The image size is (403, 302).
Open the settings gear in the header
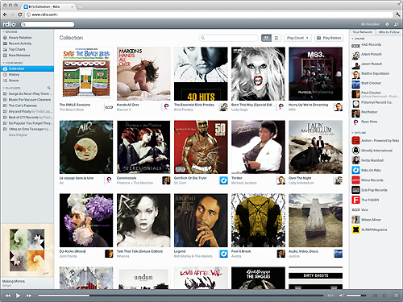pyautogui.click(x=387, y=24)
